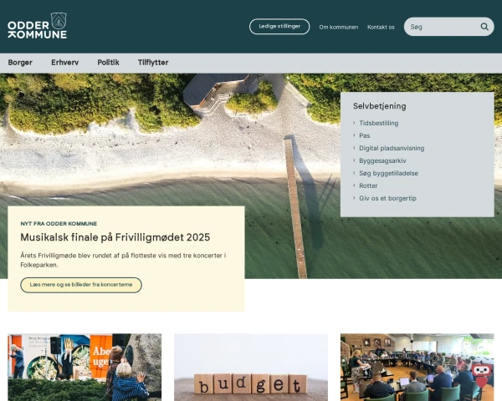Open the Giv os et borgertip link
Image resolution: width=502 pixels, height=401 pixels.
click(x=387, y=198)
